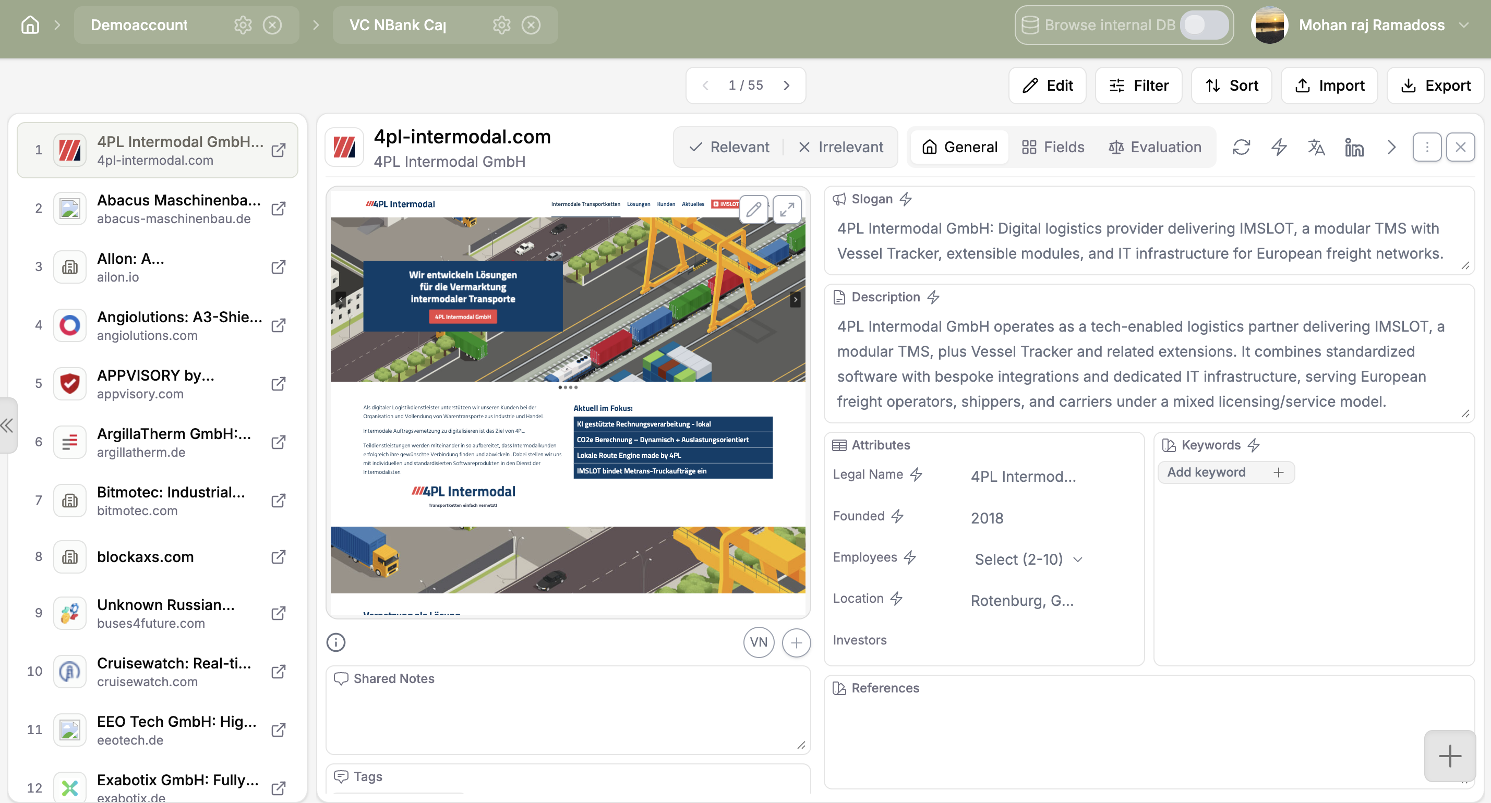1491x803 pixels.
Task: Select Abacus Maschinenbau list entry
Action: point(158,208)
